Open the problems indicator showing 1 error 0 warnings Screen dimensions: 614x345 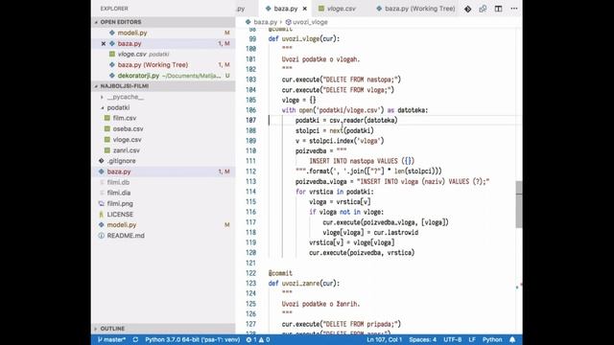tap(258, 339)
